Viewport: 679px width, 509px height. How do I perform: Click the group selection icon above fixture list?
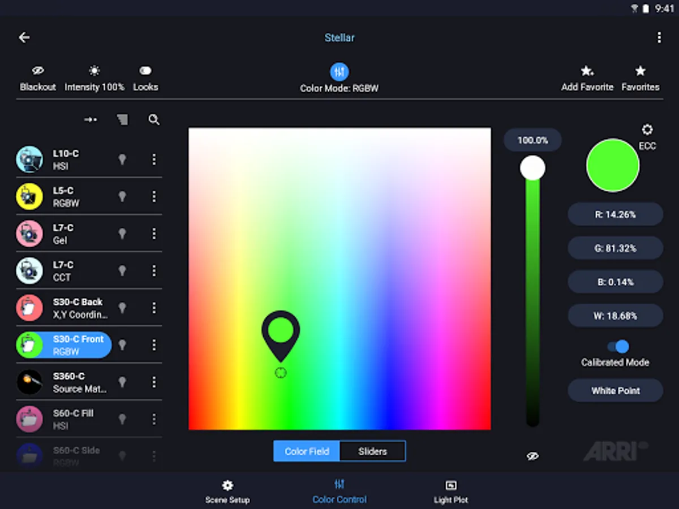[122, 119]
